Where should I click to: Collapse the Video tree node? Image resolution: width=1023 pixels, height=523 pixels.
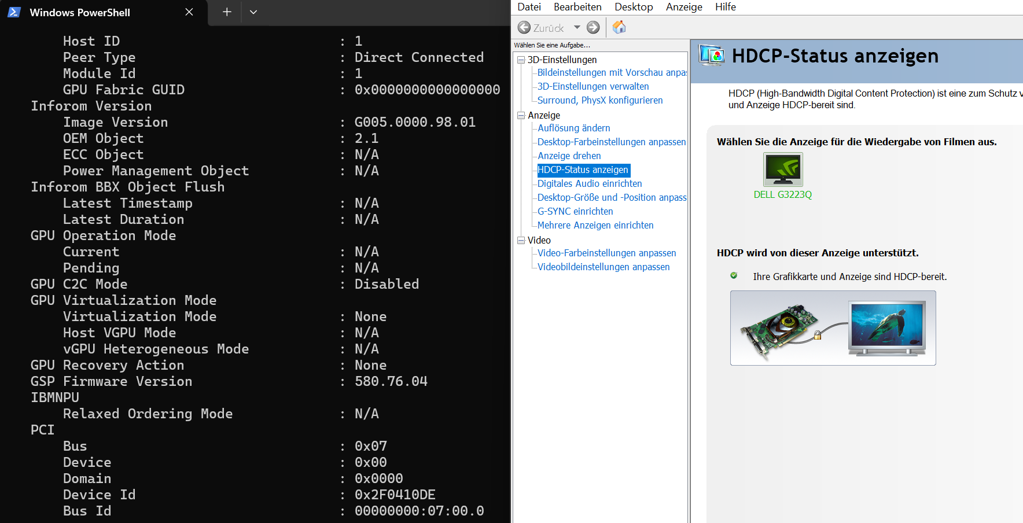coord(521,240)
